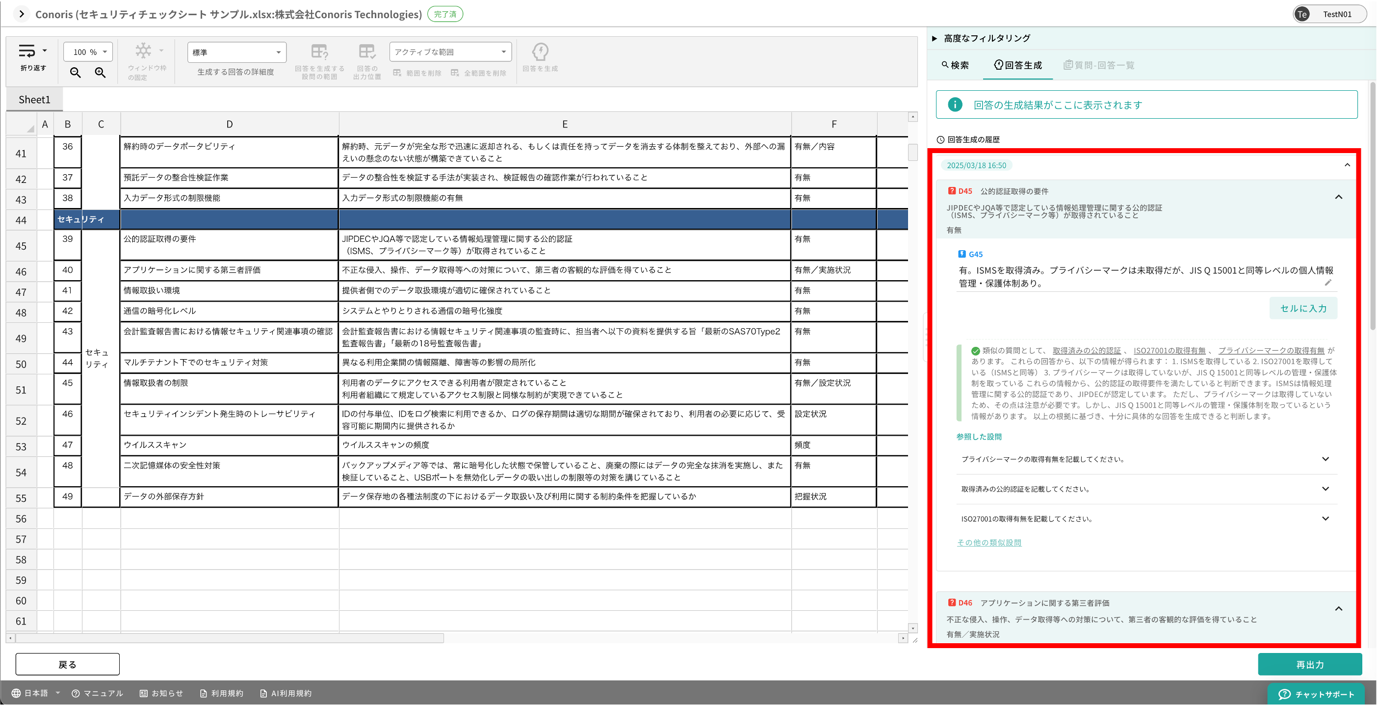Open the 100% zoom level dropdown
The image size is (1378, 706).
88,52
